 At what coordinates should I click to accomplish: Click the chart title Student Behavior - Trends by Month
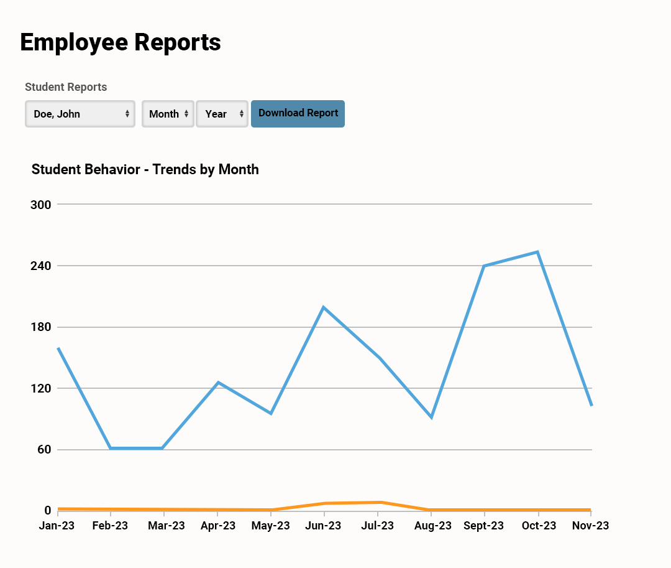[145, 170]
